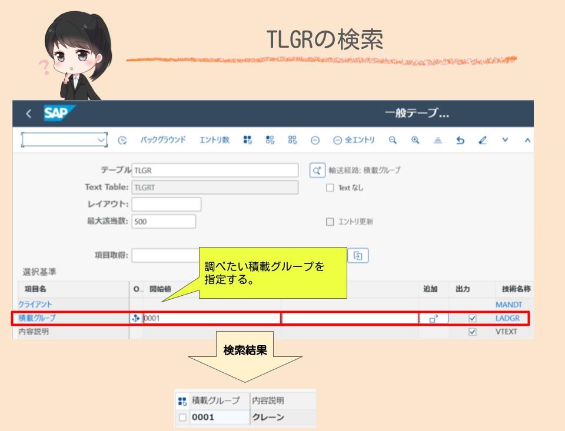Open the LADGR technical name link
565x431 pixels.
click(509, 318)
